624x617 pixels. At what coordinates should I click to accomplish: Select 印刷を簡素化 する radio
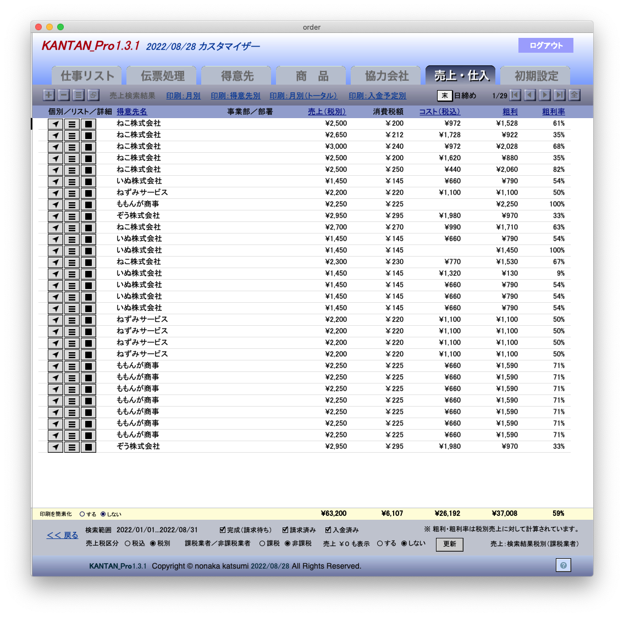pos(82,514)
